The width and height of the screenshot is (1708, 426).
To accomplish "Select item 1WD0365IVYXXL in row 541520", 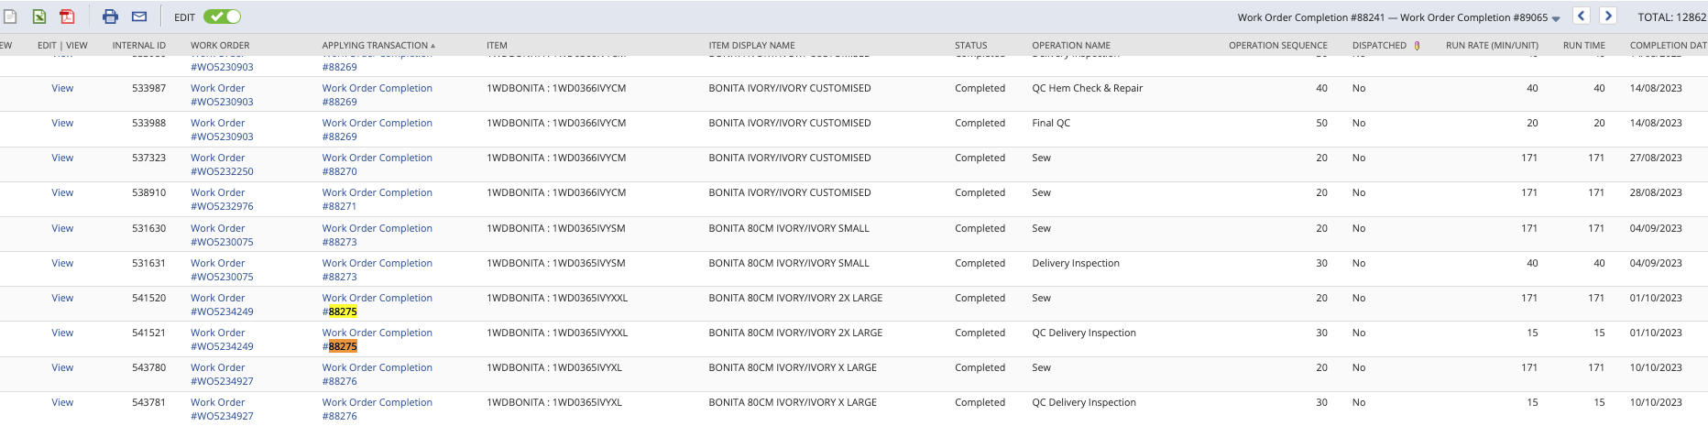I will 557,298.
